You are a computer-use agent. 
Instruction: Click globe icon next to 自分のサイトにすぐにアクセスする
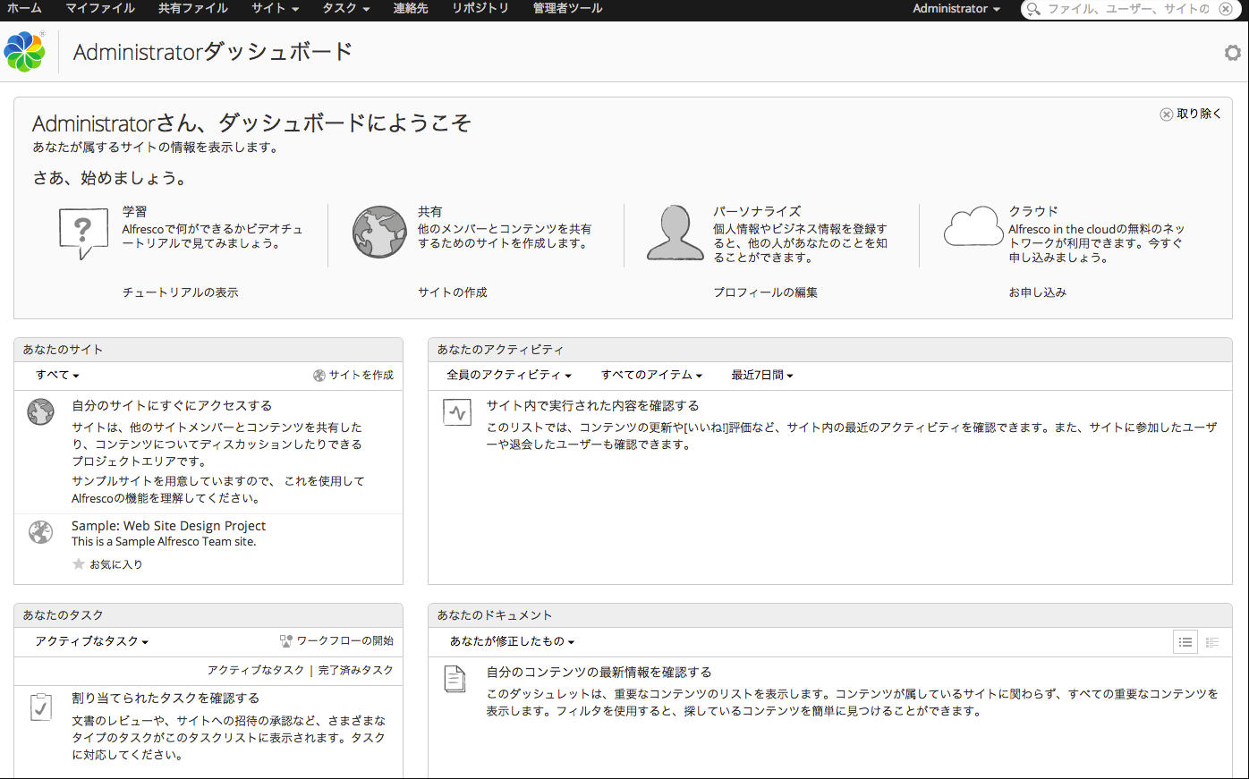point(40,412)
